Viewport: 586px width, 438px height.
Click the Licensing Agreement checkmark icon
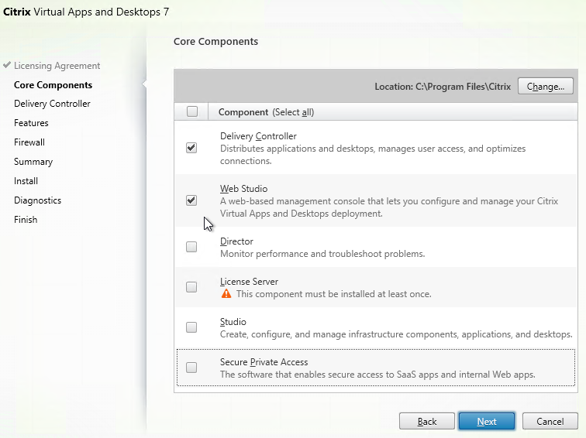pyautogui.click(x=7, y=66)
